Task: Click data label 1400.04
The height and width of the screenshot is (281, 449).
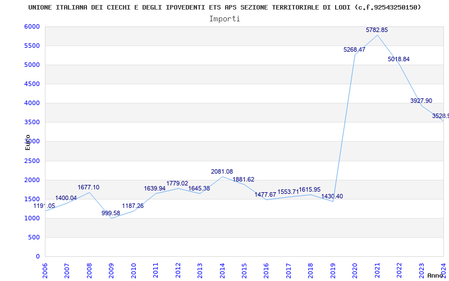Action: coord(66,198)
